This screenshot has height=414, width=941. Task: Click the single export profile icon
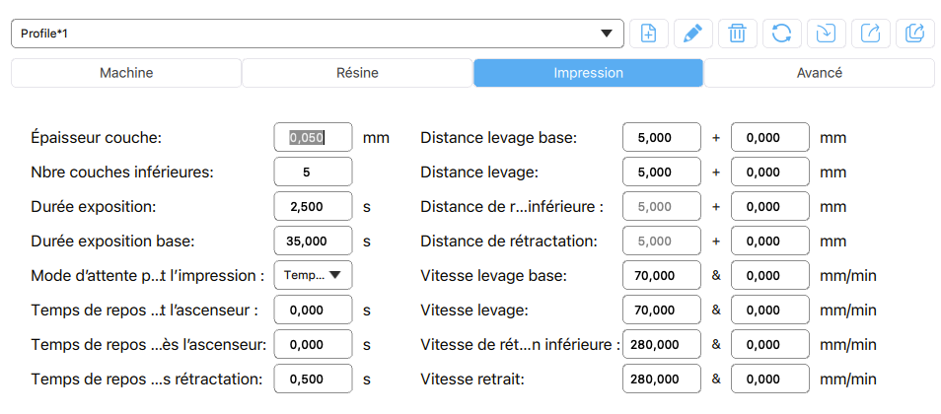coord(870,34)
